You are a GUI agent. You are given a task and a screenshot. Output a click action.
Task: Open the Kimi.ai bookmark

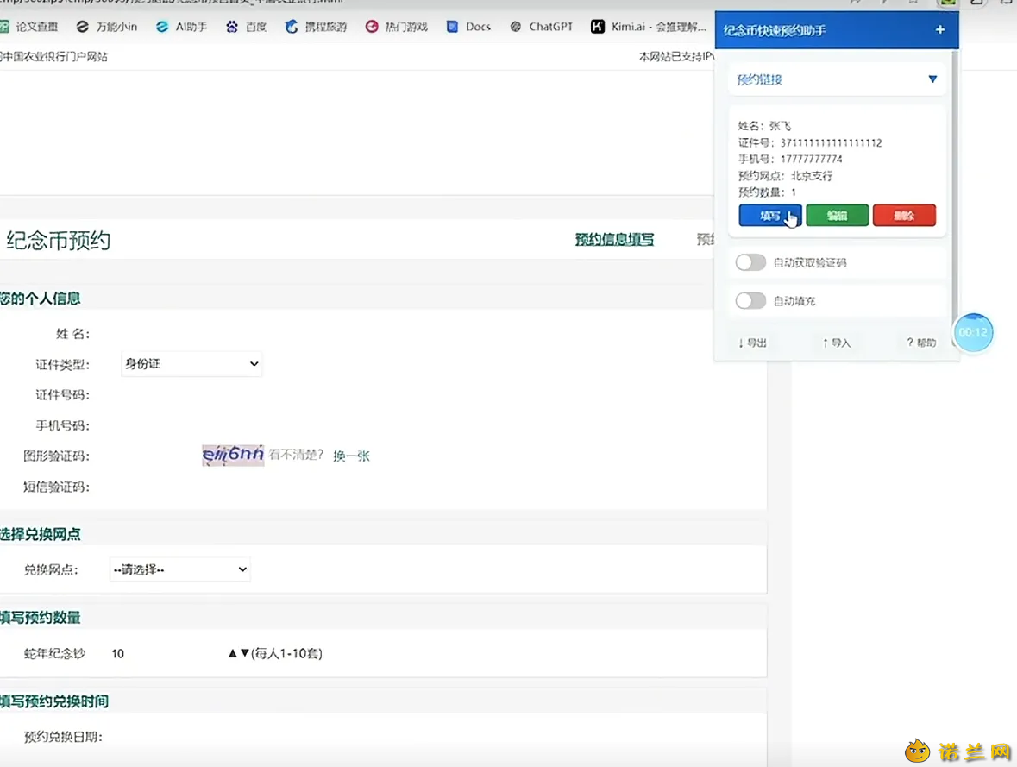click(x=649, y=27)
